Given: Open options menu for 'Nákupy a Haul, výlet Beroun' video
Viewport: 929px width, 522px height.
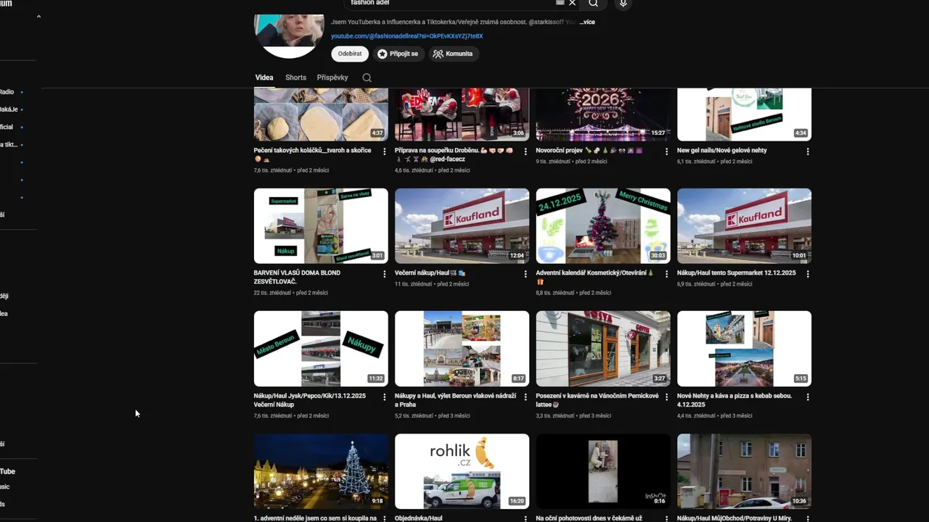Looking at the screenshot, I should point(525,397).
